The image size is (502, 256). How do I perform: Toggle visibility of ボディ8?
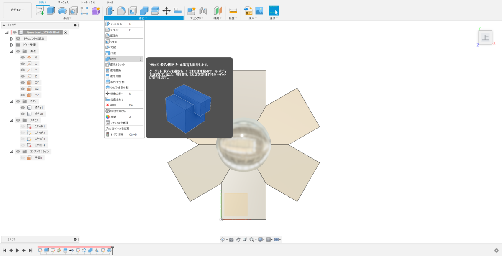tap(23, 114)
